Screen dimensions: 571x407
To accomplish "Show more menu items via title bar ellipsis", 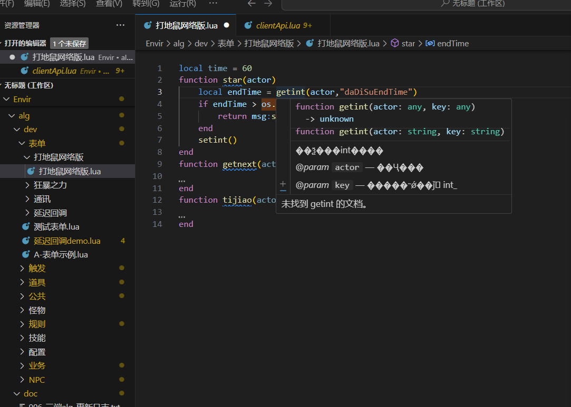I will 213,3.
